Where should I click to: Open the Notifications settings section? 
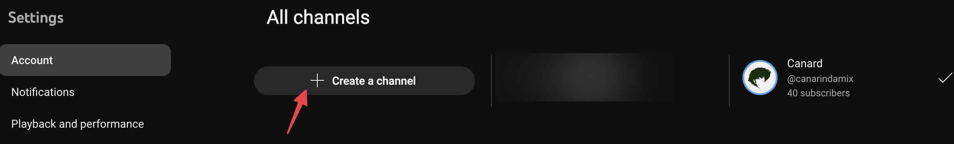pos(43,92)
